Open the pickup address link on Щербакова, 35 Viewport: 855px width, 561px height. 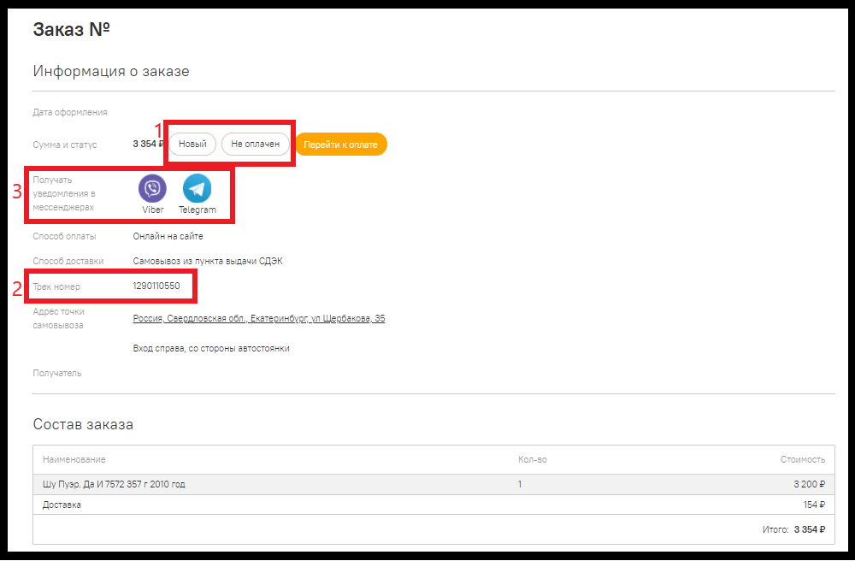coord(259,318)
